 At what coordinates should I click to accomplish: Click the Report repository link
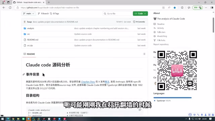coord(161,44)
